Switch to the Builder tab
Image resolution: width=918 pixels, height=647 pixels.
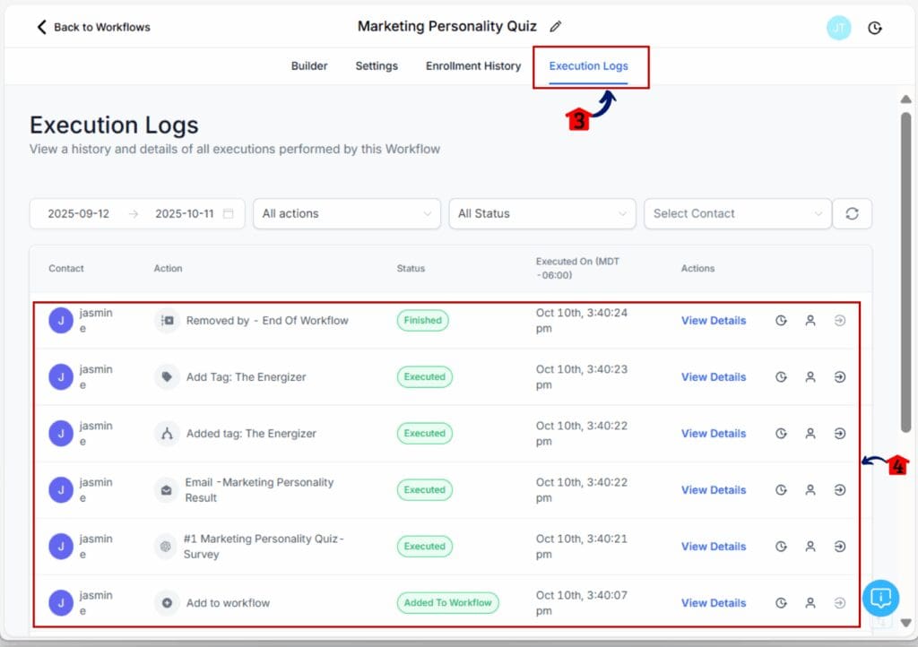tap(308, 65)
